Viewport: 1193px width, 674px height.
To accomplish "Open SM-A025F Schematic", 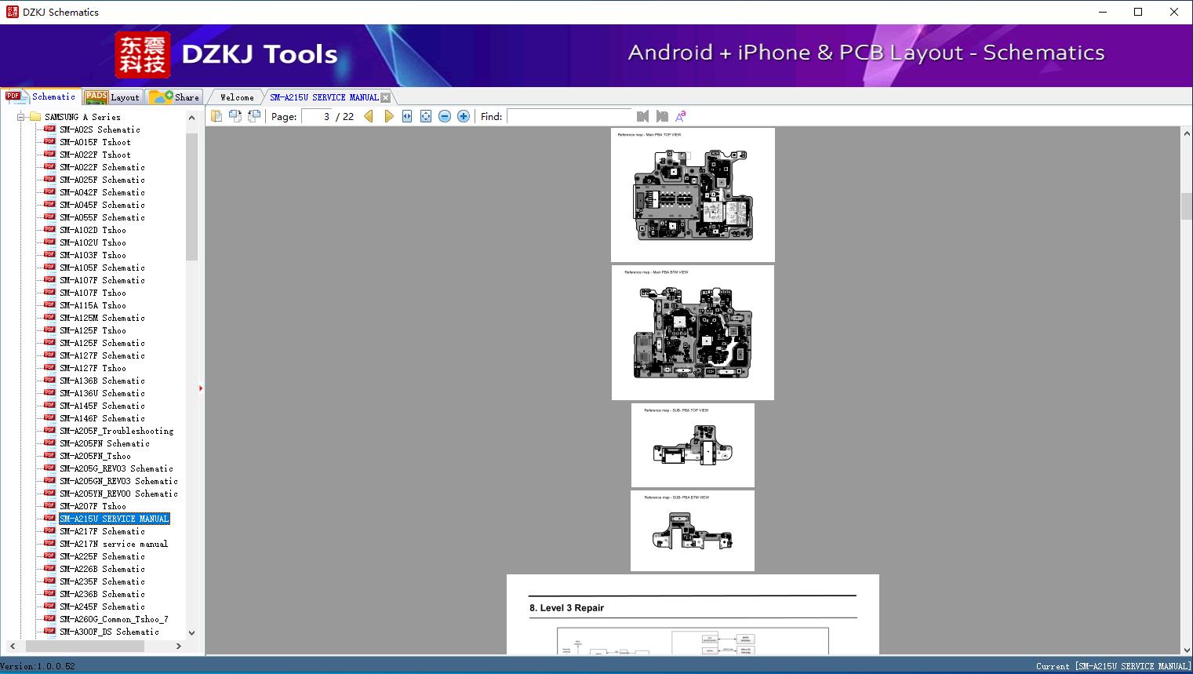I will (x=102, y=180).
